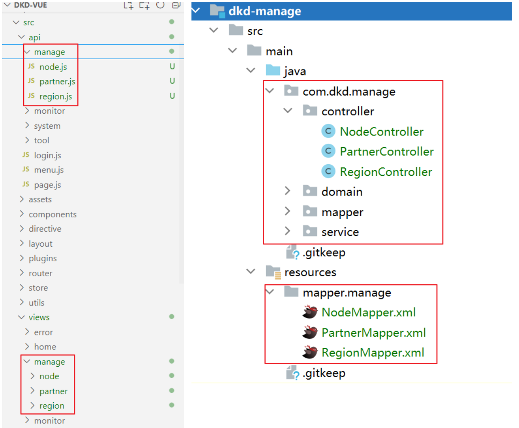Expand the components folder chevron
The width and height of the screenshot is (519, 428).
(21, 214)
